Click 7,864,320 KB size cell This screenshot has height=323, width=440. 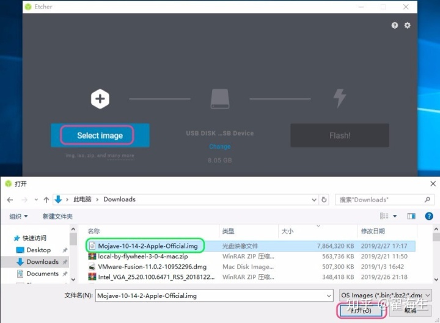[x=335, y=246]
